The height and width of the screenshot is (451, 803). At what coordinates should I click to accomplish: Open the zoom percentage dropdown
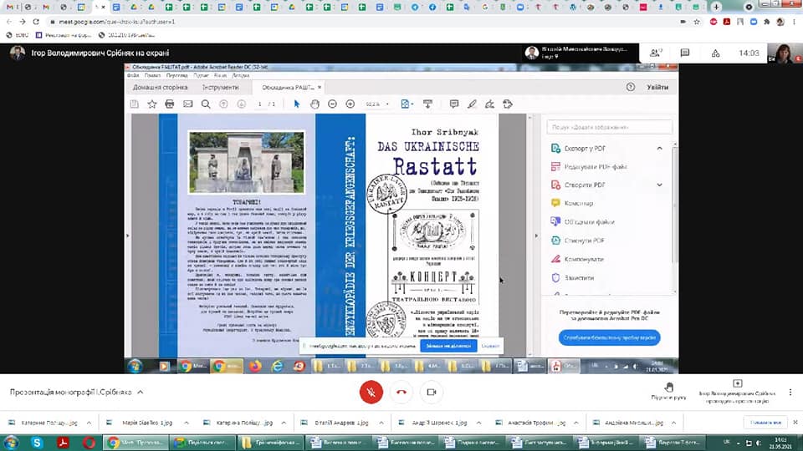(377, 104)
